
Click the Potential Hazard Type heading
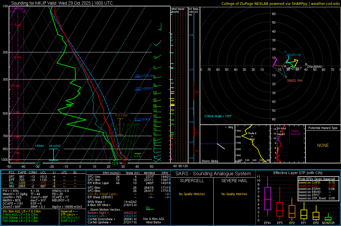(x=323, y=128)
